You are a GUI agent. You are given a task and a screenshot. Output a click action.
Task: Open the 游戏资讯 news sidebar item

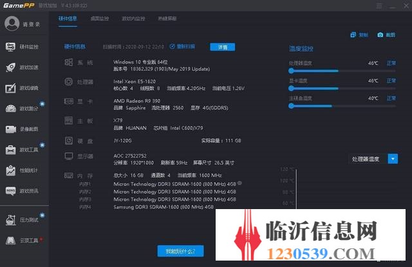click(23, 191)
